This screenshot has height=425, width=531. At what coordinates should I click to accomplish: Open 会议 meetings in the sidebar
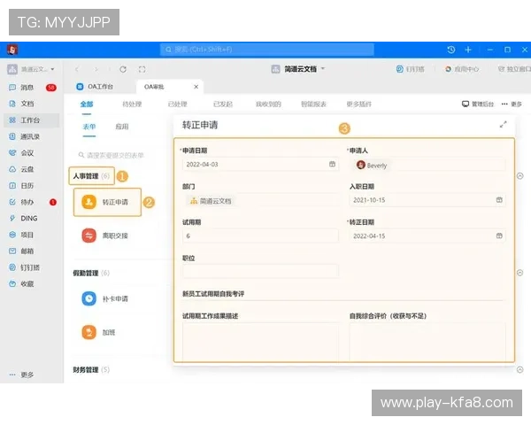coord(21,153)
